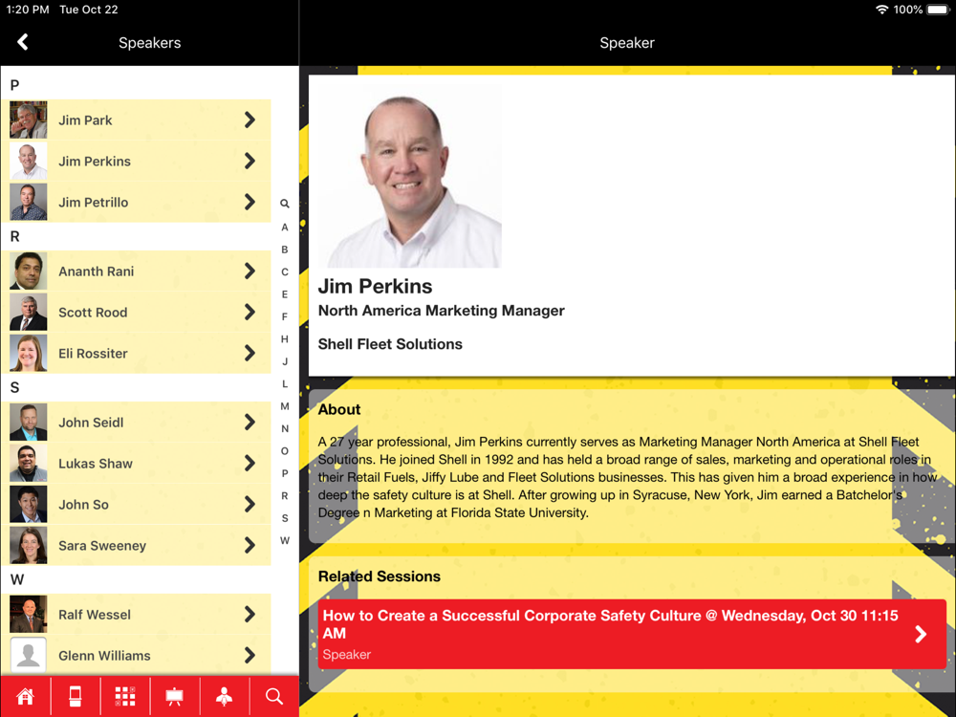
Task: Tap Lukas Shaw's avatar thumbnail
Action: [x=28, y=464]
